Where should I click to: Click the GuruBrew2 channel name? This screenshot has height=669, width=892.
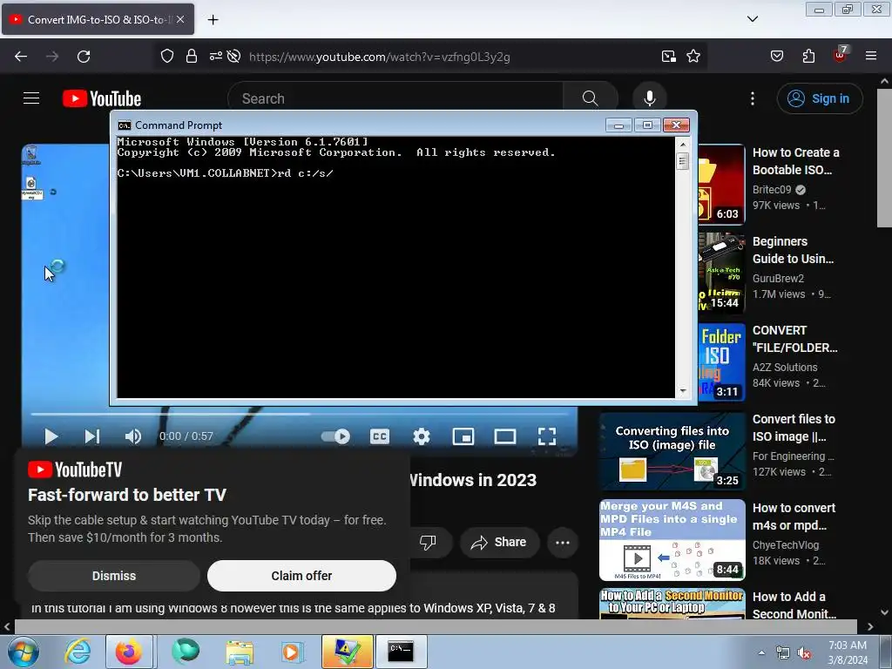click(778, 278)
